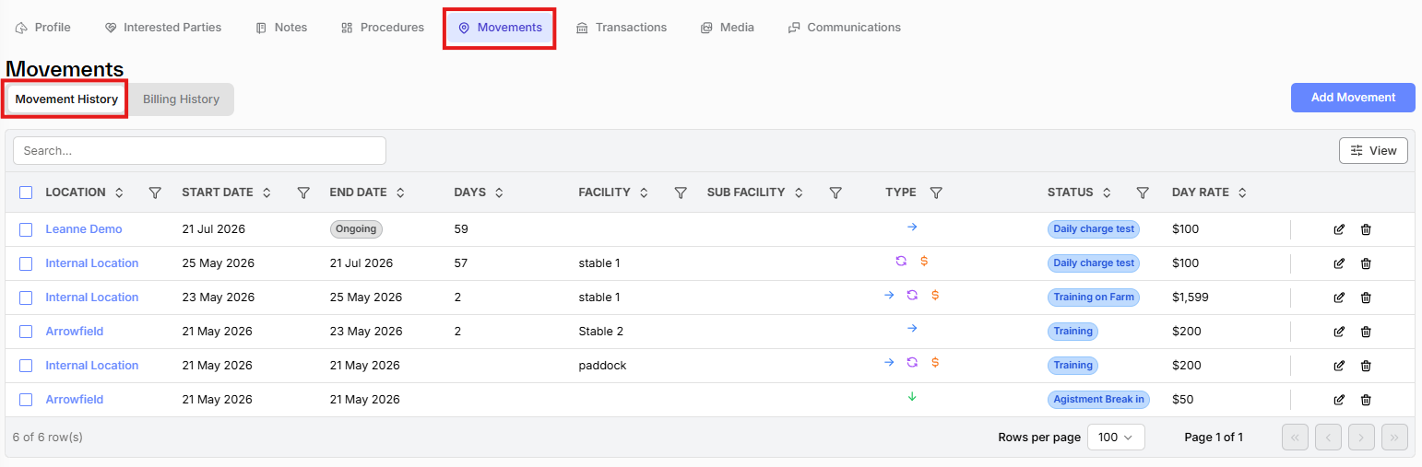Click the trash icon on the $1,599 row
1422x467 pixels.
coord(1366,298)
